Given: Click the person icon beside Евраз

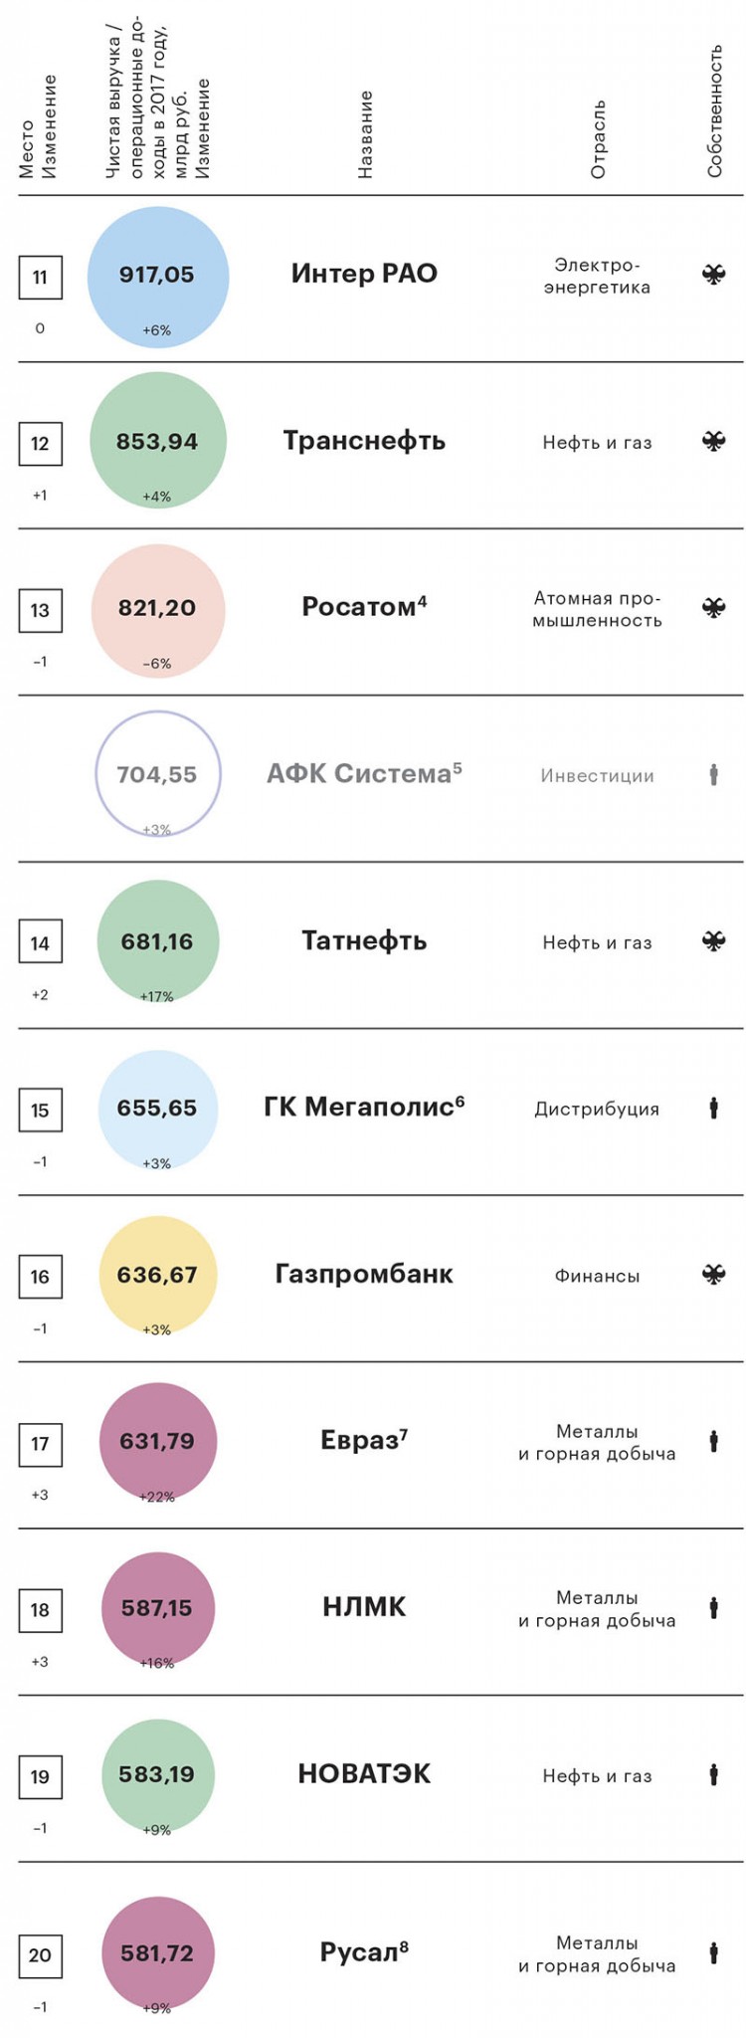Looking at the screenshot, I should (713, 1440).
